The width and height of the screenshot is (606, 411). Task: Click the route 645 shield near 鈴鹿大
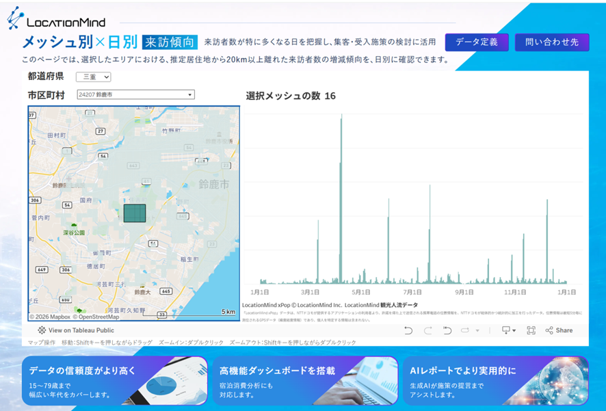pos(166,291)
